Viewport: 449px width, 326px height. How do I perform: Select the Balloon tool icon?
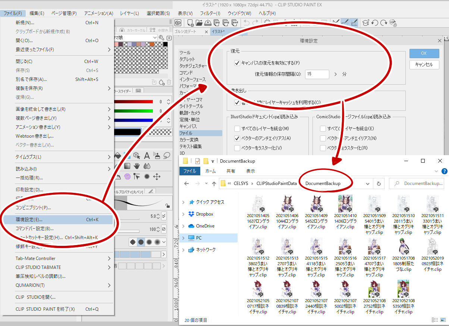(167, 156)
